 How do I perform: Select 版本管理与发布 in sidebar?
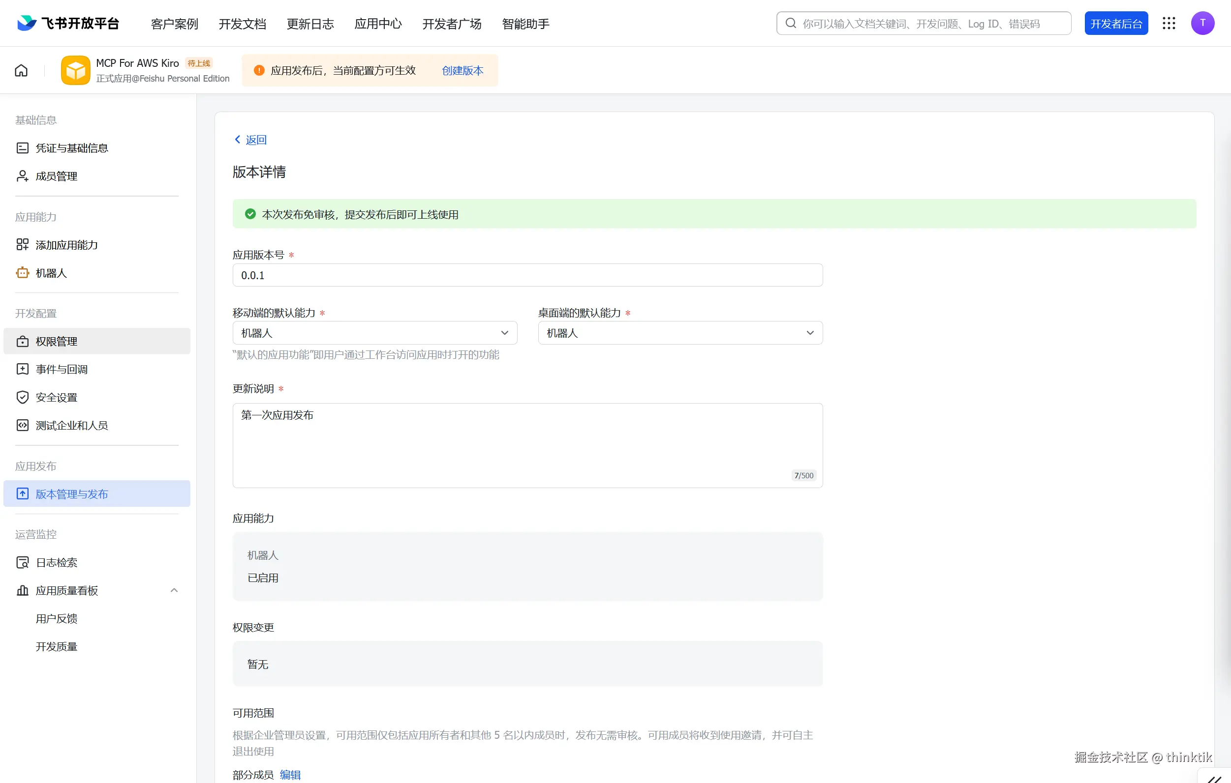(71, 494)
